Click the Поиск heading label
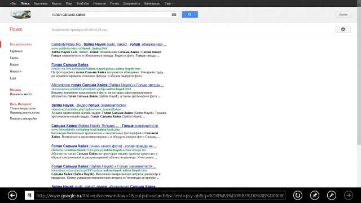This screenshot has height=203, width=361. coord(16,29)
